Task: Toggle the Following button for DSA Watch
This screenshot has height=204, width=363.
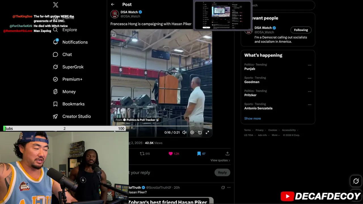Action: click(x=301, y=30)
